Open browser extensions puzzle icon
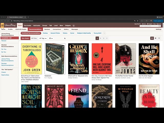This screenshot has width=164, height=123. (142, 21)
